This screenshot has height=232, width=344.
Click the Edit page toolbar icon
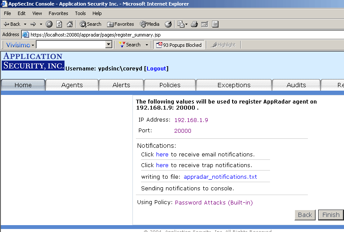[x=205, y=24]
